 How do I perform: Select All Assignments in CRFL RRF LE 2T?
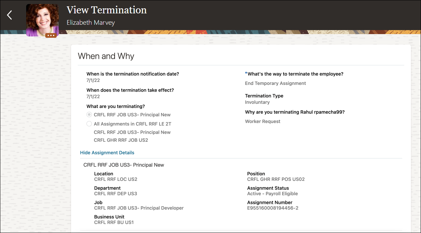pos(89,124)
